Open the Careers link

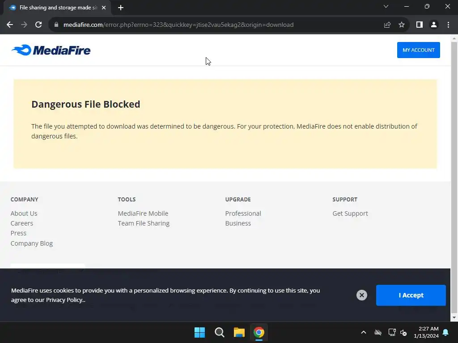pyautogui.click(x=22, y=223)
